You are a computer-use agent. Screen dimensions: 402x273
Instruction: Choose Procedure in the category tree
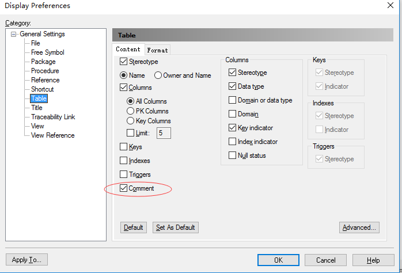(45, 71)
